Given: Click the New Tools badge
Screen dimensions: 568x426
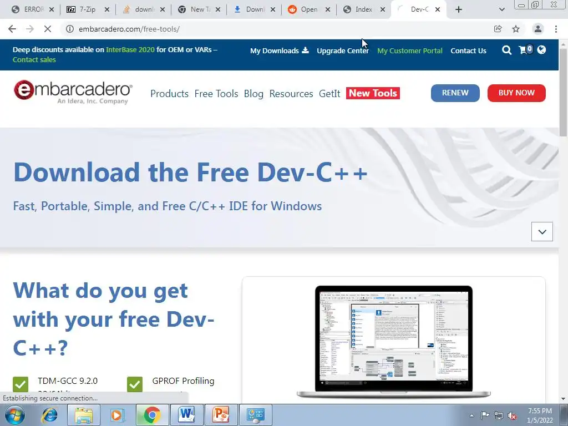Looking at the screenshot, I should [373, 93].
